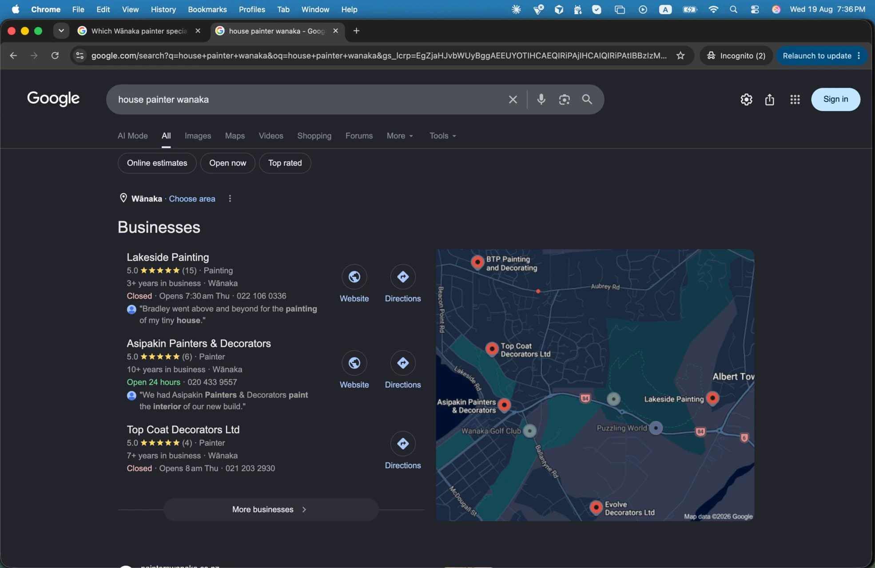Open macOS Control Center icon
875x568 pixels.
click(x=755, y=9)
